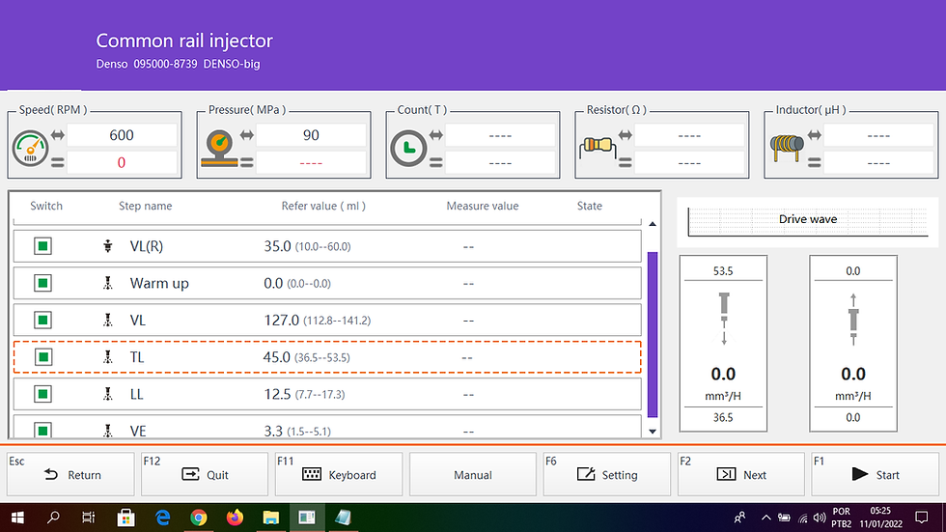Click the Pressure set-value double-arrow icon
Image resolution: width=946 pixels, height=532 pixels.
coord(247,135)
